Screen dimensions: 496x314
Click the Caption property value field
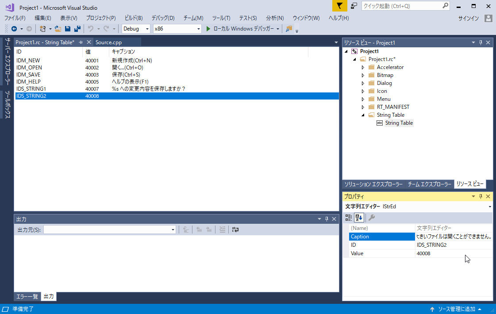point(454,237)
